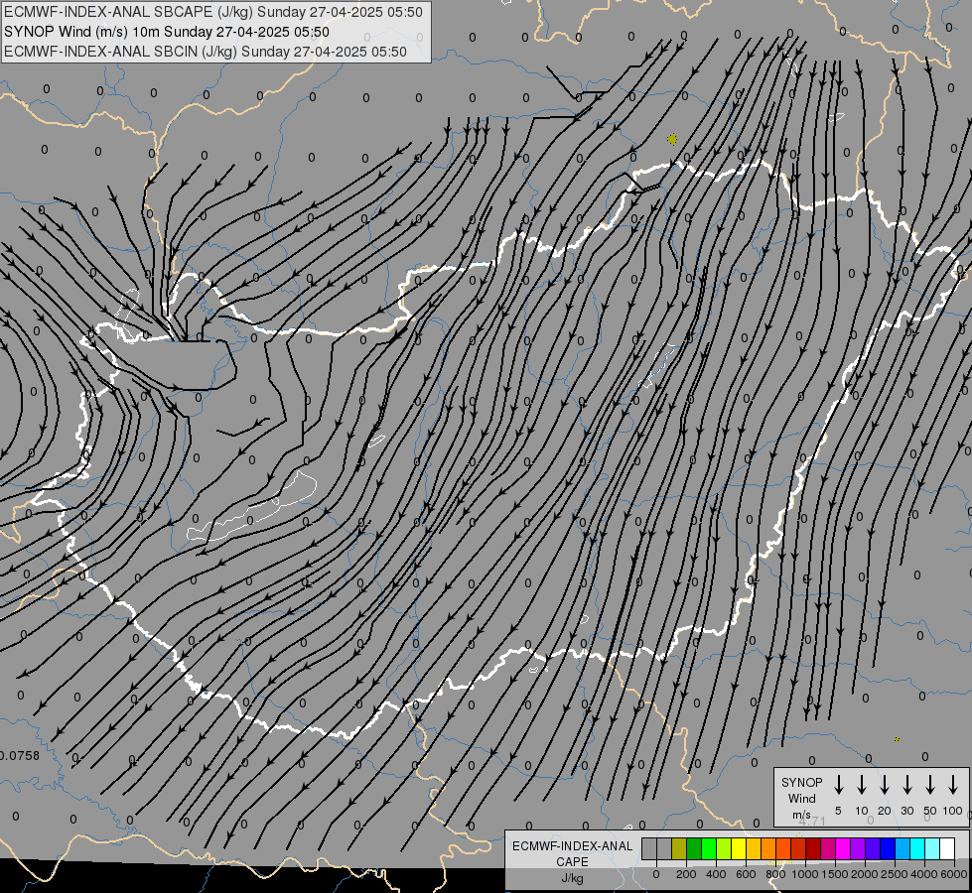Viewport: 972px width, 893px height.
Task: Click the 5 m/s wind arrow in legend
Action: pos(839,784)
